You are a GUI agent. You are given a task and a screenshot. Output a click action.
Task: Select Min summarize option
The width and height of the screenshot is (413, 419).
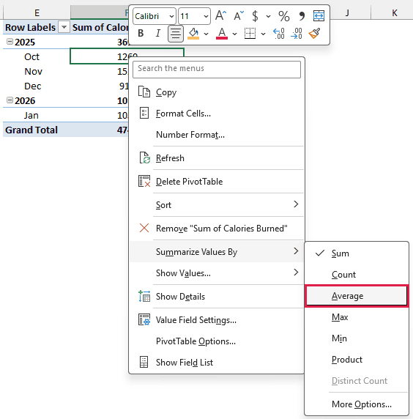(357, 338)
